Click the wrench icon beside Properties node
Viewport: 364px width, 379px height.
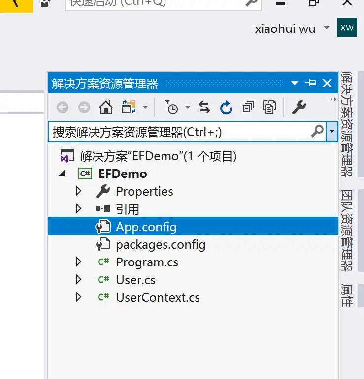click(103, 191)
